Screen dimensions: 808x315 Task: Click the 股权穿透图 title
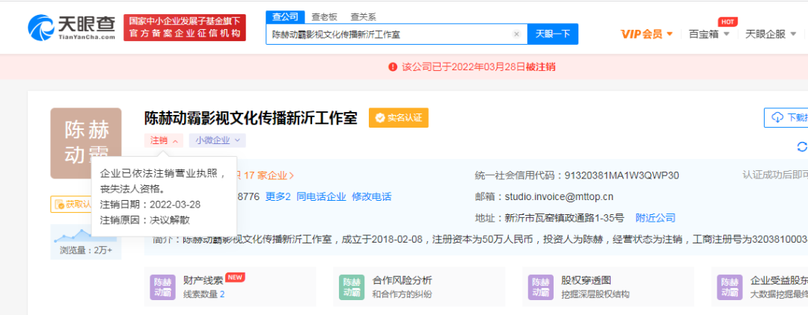tap(586, 281)
